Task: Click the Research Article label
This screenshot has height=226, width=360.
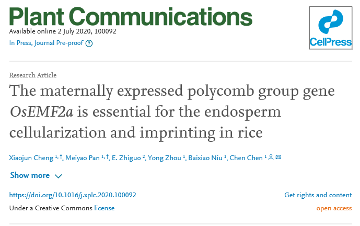Action: click(x=33, y=75)
